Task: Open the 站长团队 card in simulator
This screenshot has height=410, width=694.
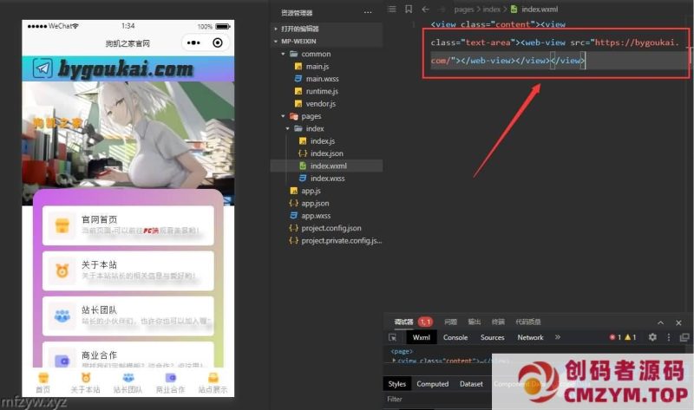Action: pos(128,316)
